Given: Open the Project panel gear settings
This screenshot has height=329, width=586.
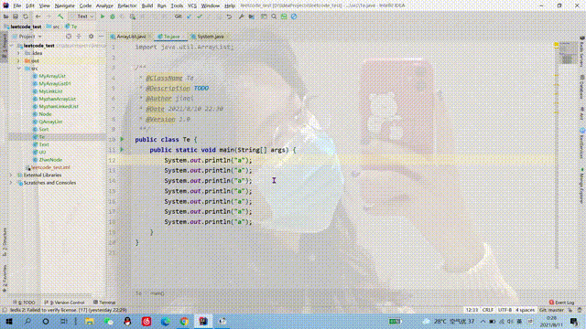Looking at the screenshot, I should pyautogui.click(x=91, y=37).
